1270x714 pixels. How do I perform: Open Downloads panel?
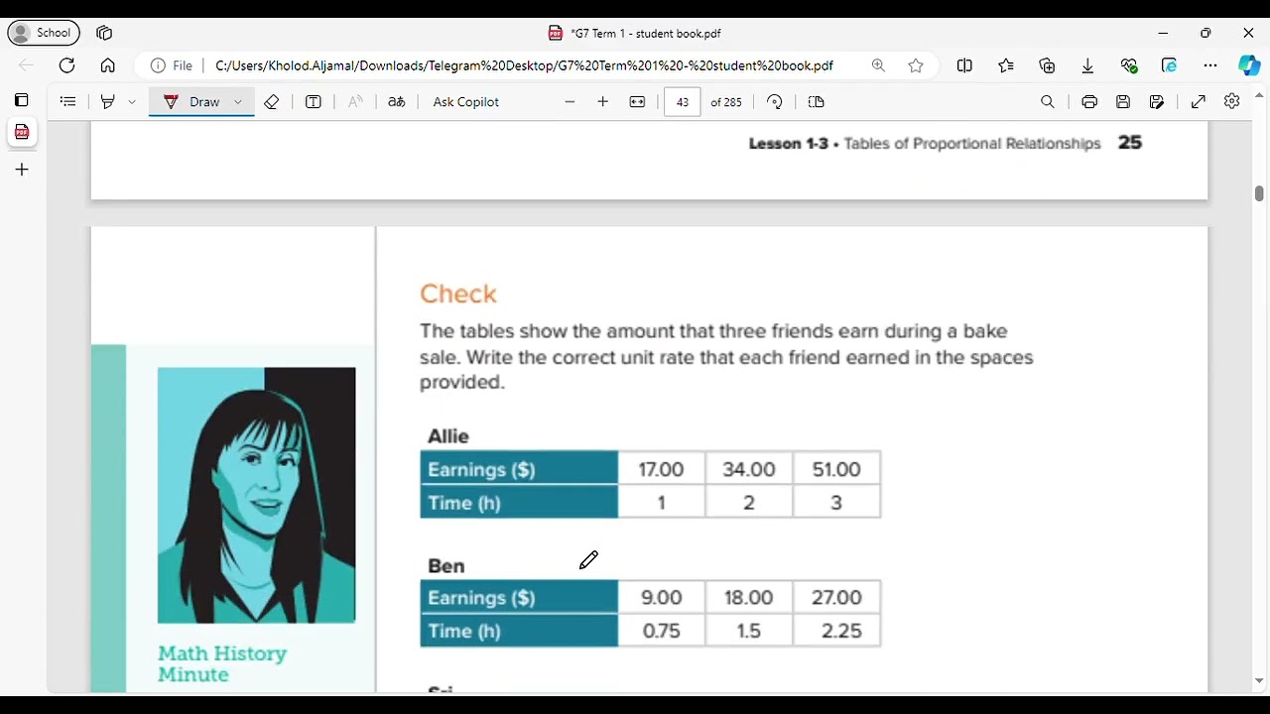coord(1087,65)
